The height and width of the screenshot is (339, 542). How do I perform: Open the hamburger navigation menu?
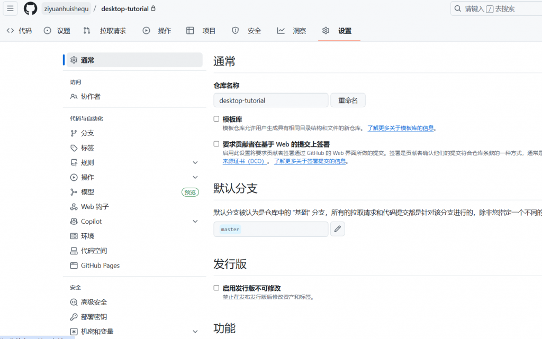10,8
